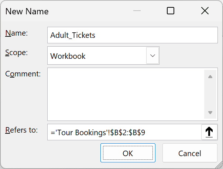Select the Workbook scope combo box
223x169 pixels.
pos(103,55)
